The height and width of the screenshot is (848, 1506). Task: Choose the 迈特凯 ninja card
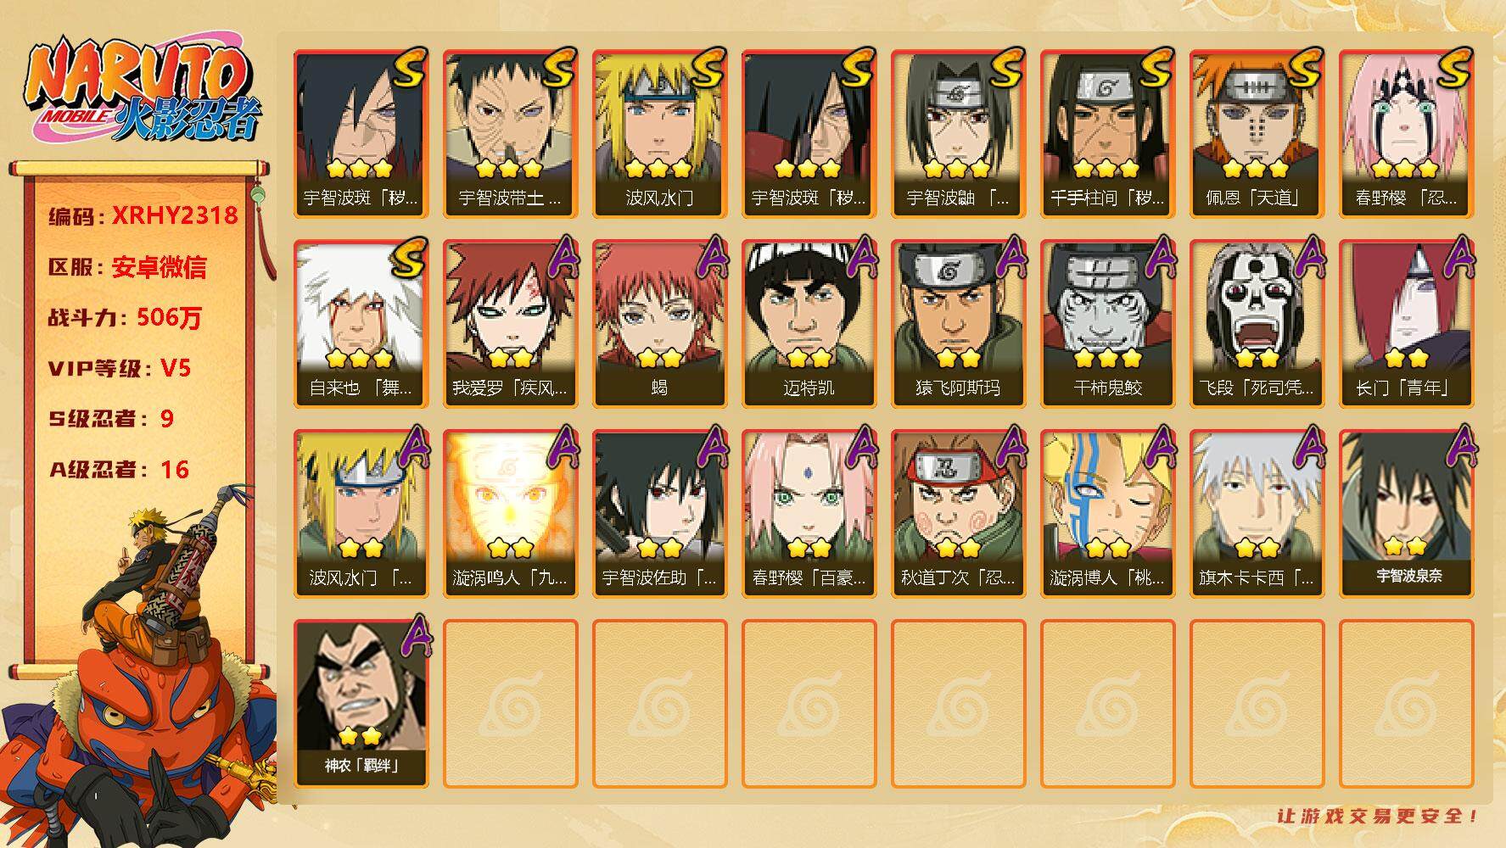pos(809,323)
